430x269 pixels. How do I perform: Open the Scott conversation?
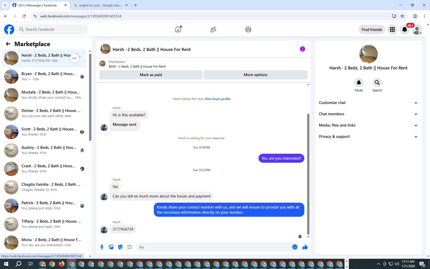[44, 132]
